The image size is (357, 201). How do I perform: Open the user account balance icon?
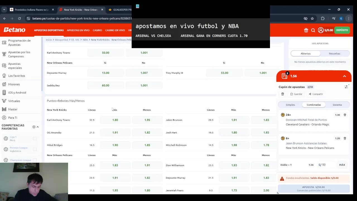(x=321, y=30)
